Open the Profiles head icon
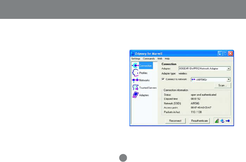 (135, 73)
